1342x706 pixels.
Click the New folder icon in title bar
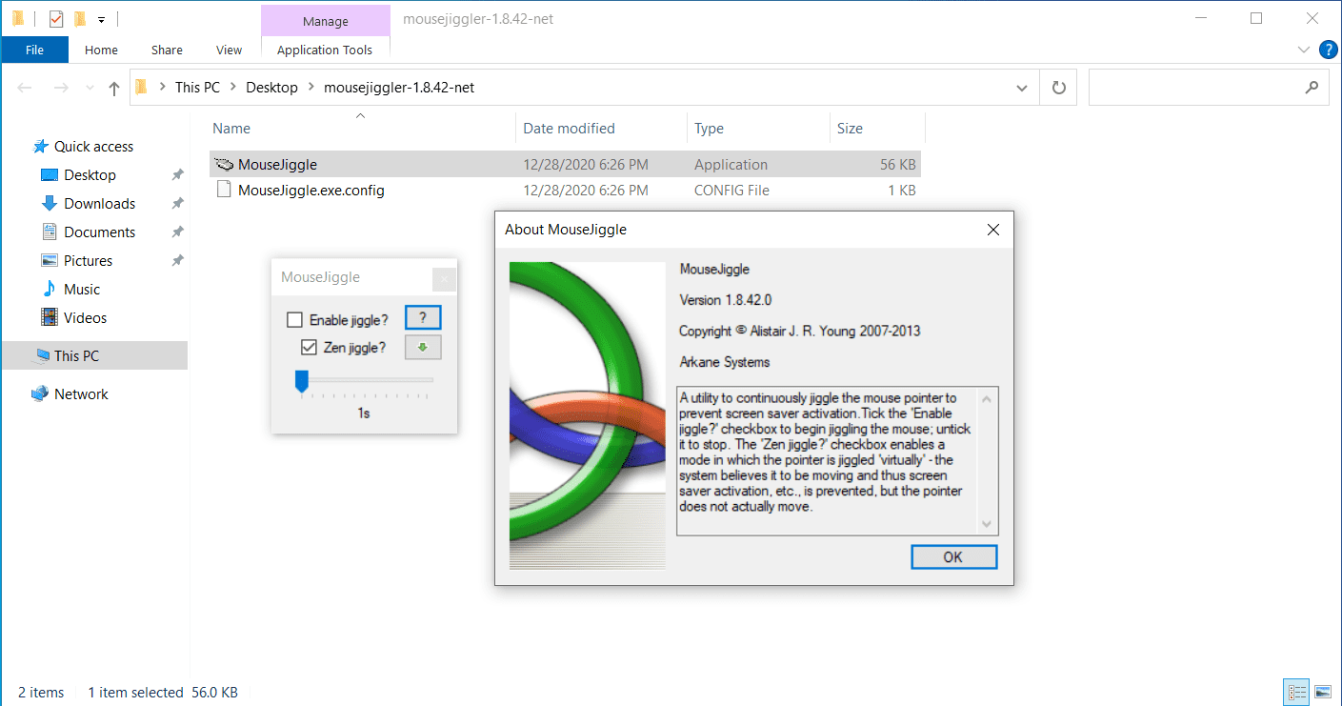80,18
